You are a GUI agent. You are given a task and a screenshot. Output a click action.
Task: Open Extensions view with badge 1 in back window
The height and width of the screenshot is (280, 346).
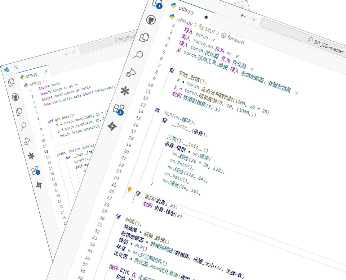(x=35, y=170)
